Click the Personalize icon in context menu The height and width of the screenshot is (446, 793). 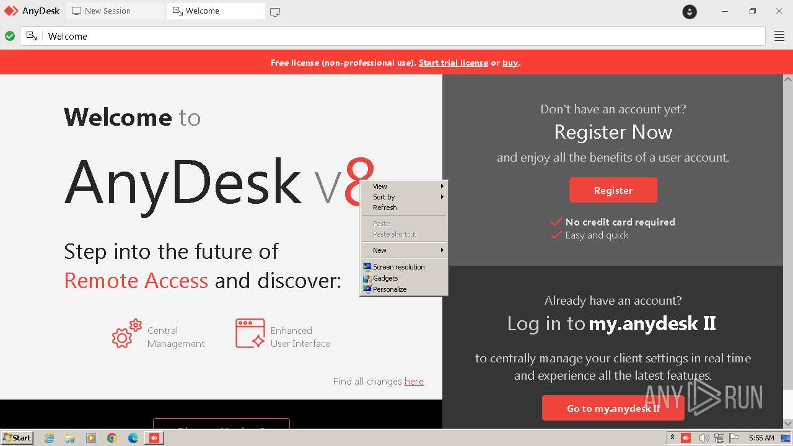pyautogui.click(x=367, y=289)
